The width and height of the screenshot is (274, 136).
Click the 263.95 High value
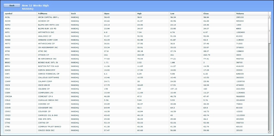click(140, 55)
